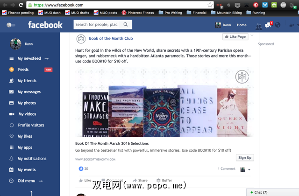
Task: Click the My events calendar icon
Action: 11,169
